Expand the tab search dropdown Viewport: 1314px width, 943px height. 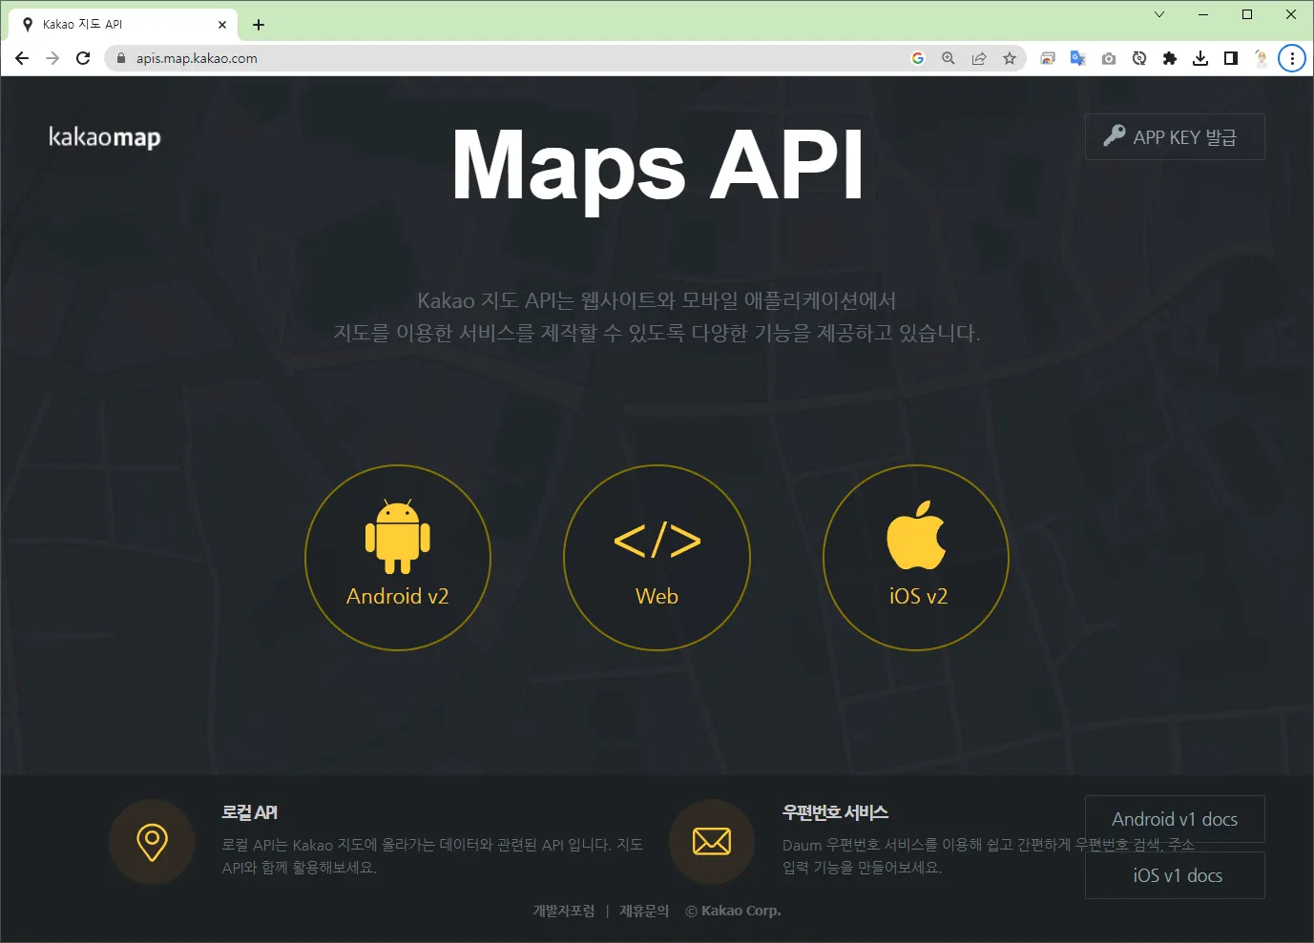click(x=1159, y=14)
